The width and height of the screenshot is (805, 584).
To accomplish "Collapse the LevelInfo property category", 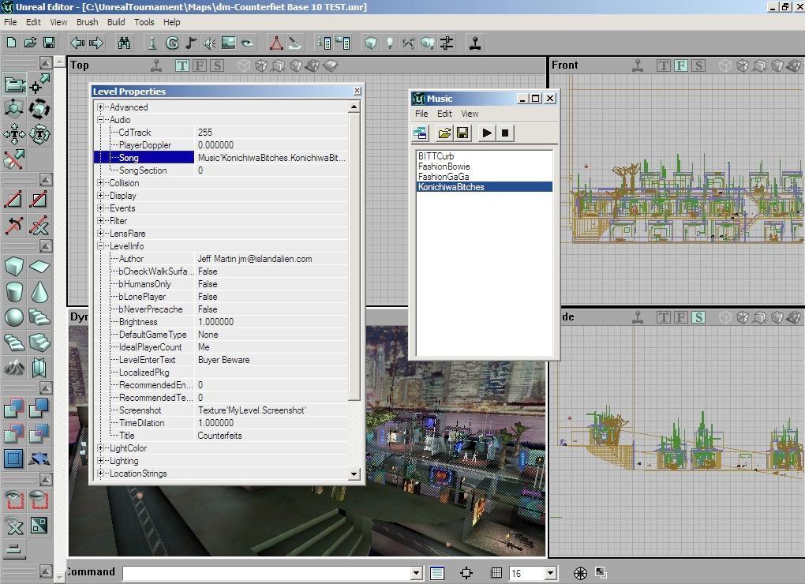I will (x=101, y=246).
